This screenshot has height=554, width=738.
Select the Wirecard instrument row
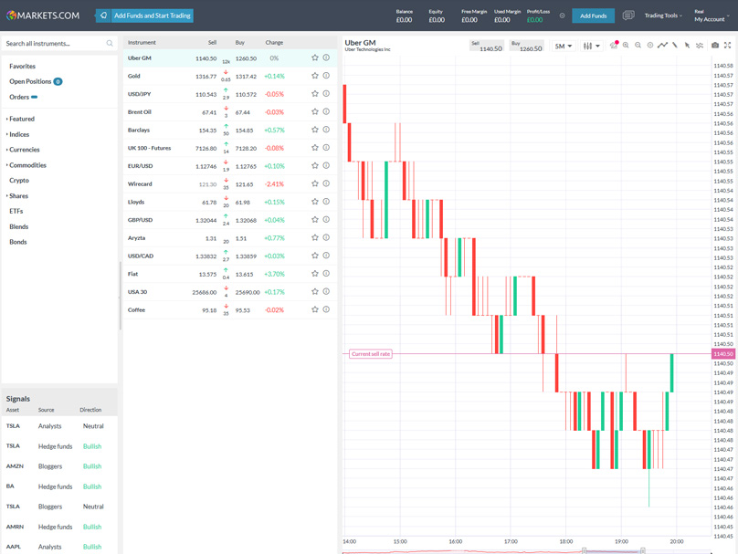tap(230, 183)
